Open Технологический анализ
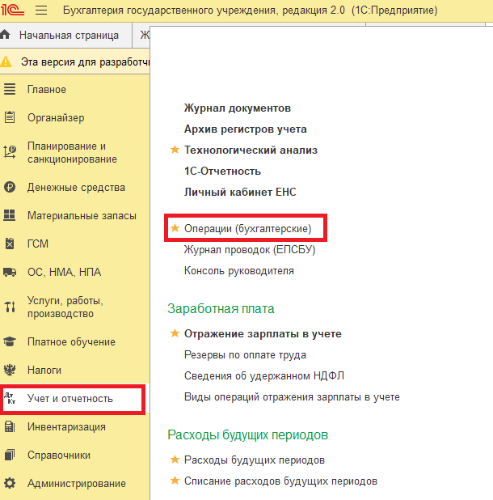This screenshot has width=493, height=500. pos(251,150)
